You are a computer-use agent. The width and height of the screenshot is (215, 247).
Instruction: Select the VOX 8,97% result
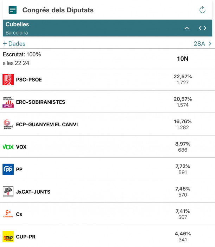(x=183, y=144)
